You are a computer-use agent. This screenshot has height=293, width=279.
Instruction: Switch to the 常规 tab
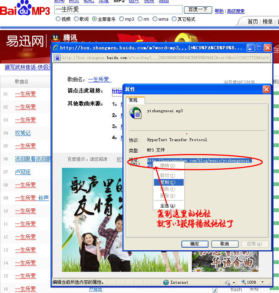[135, 100]
